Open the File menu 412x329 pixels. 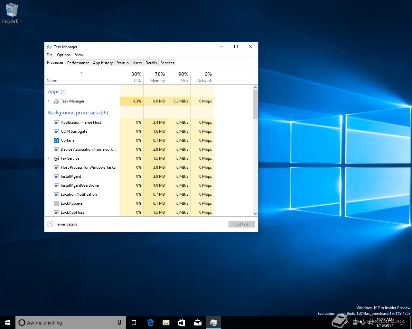click(x=50, y=55)
